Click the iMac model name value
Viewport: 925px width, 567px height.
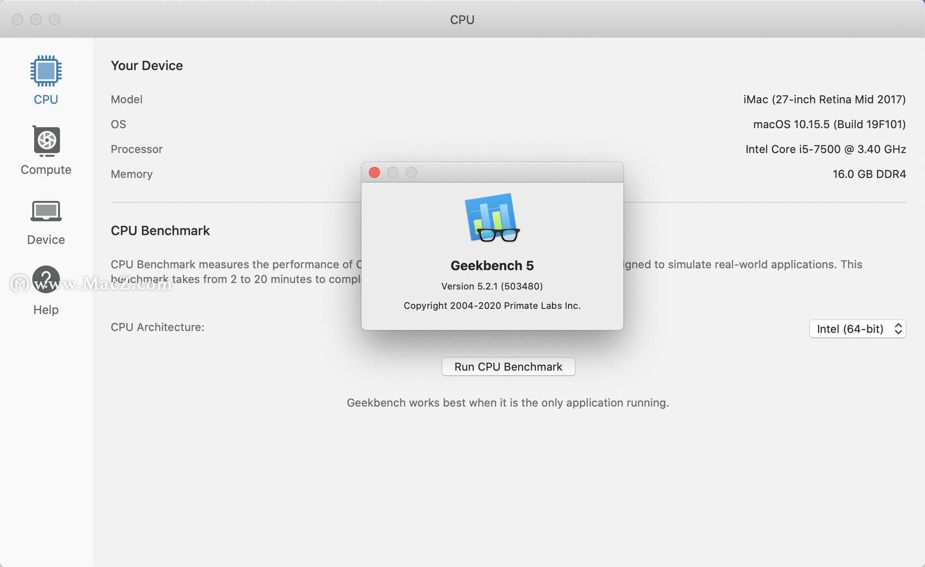pos(824,99)
